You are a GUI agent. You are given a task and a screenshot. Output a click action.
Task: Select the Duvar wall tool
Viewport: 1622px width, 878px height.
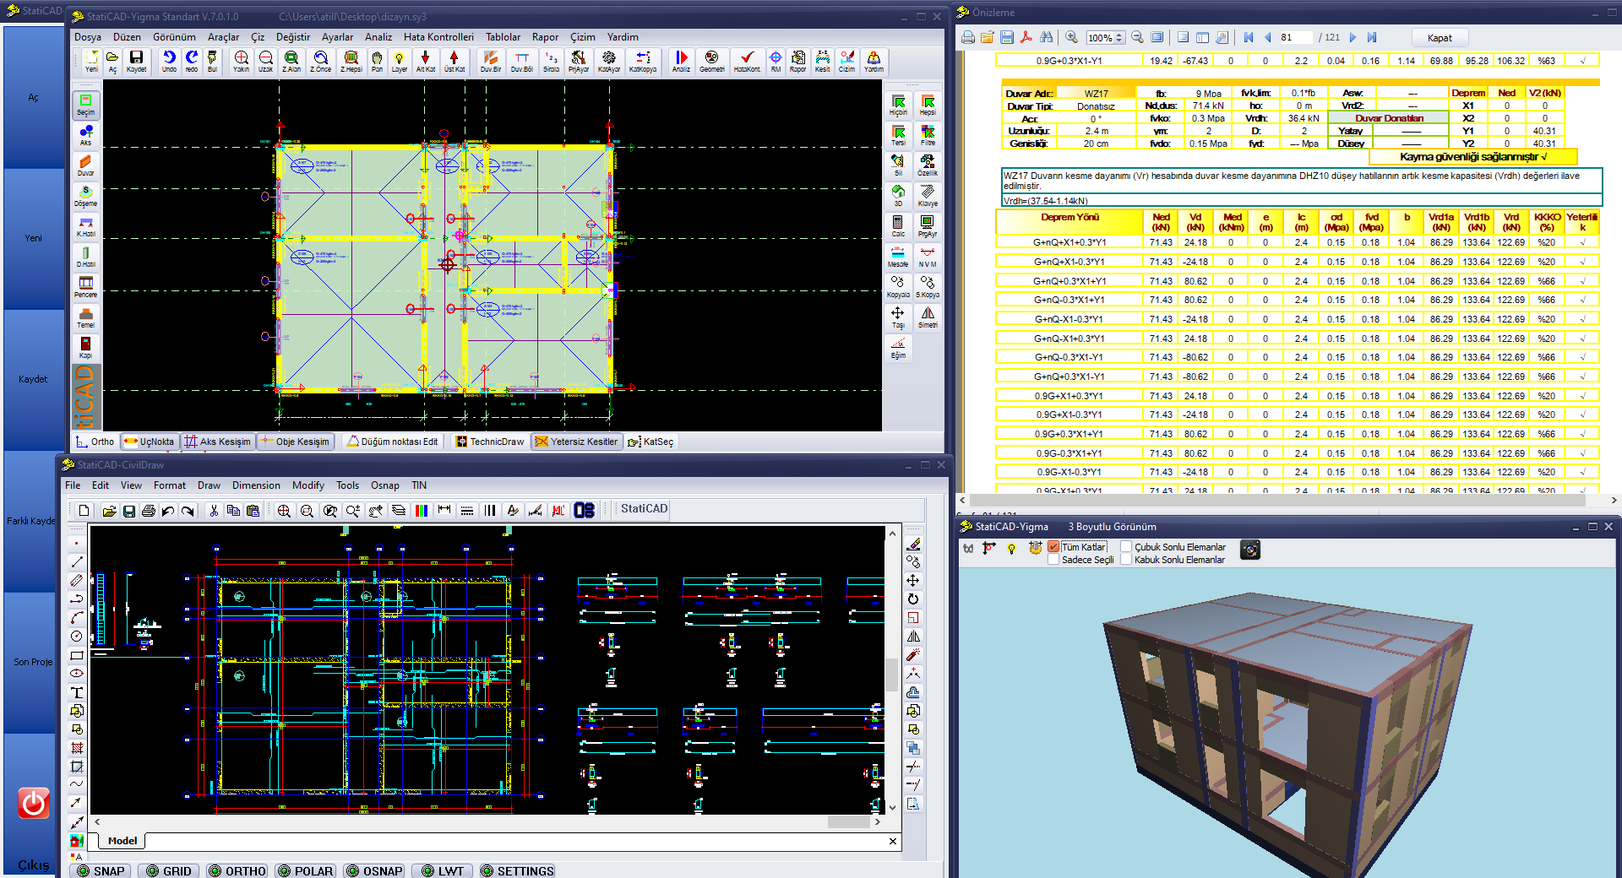(85, 165)
